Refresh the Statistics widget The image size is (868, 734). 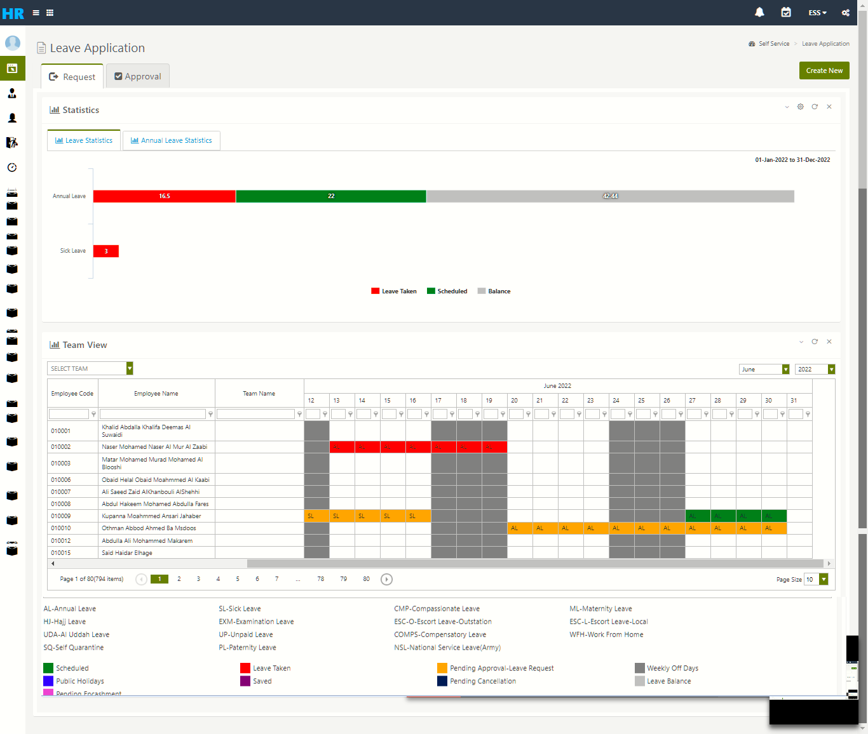tap(815, 107)
